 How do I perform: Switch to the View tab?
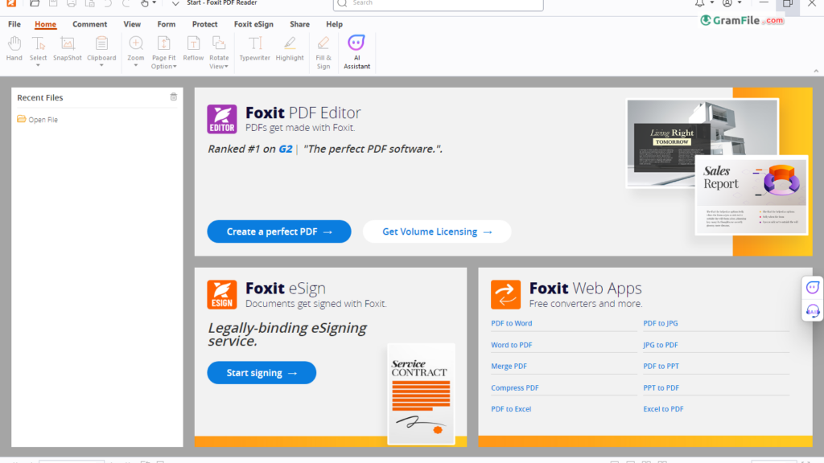132,24
